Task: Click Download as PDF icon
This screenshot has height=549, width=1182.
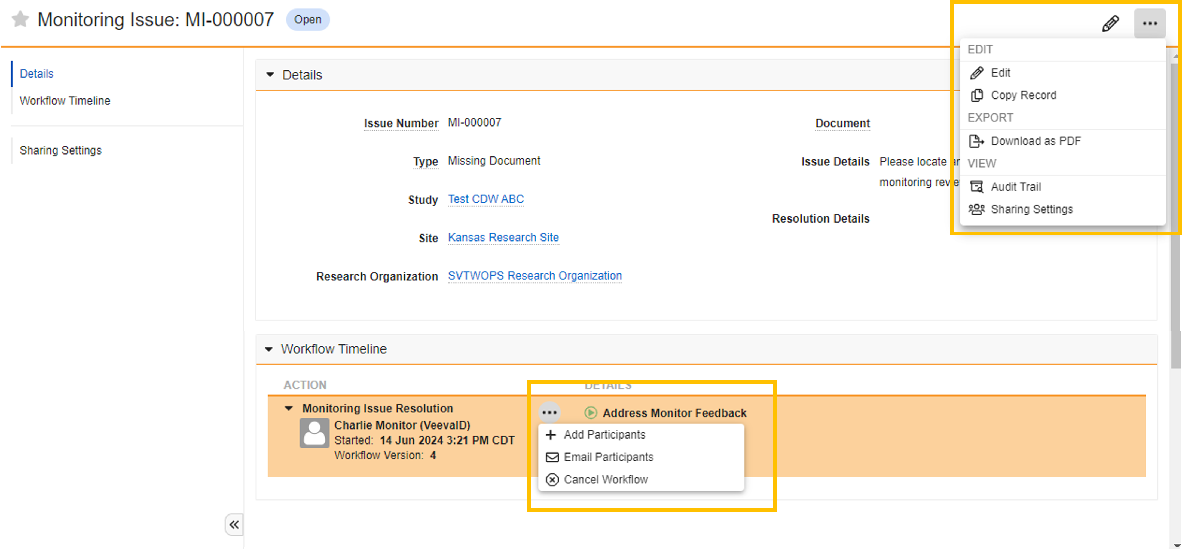Action: [976, 141]
